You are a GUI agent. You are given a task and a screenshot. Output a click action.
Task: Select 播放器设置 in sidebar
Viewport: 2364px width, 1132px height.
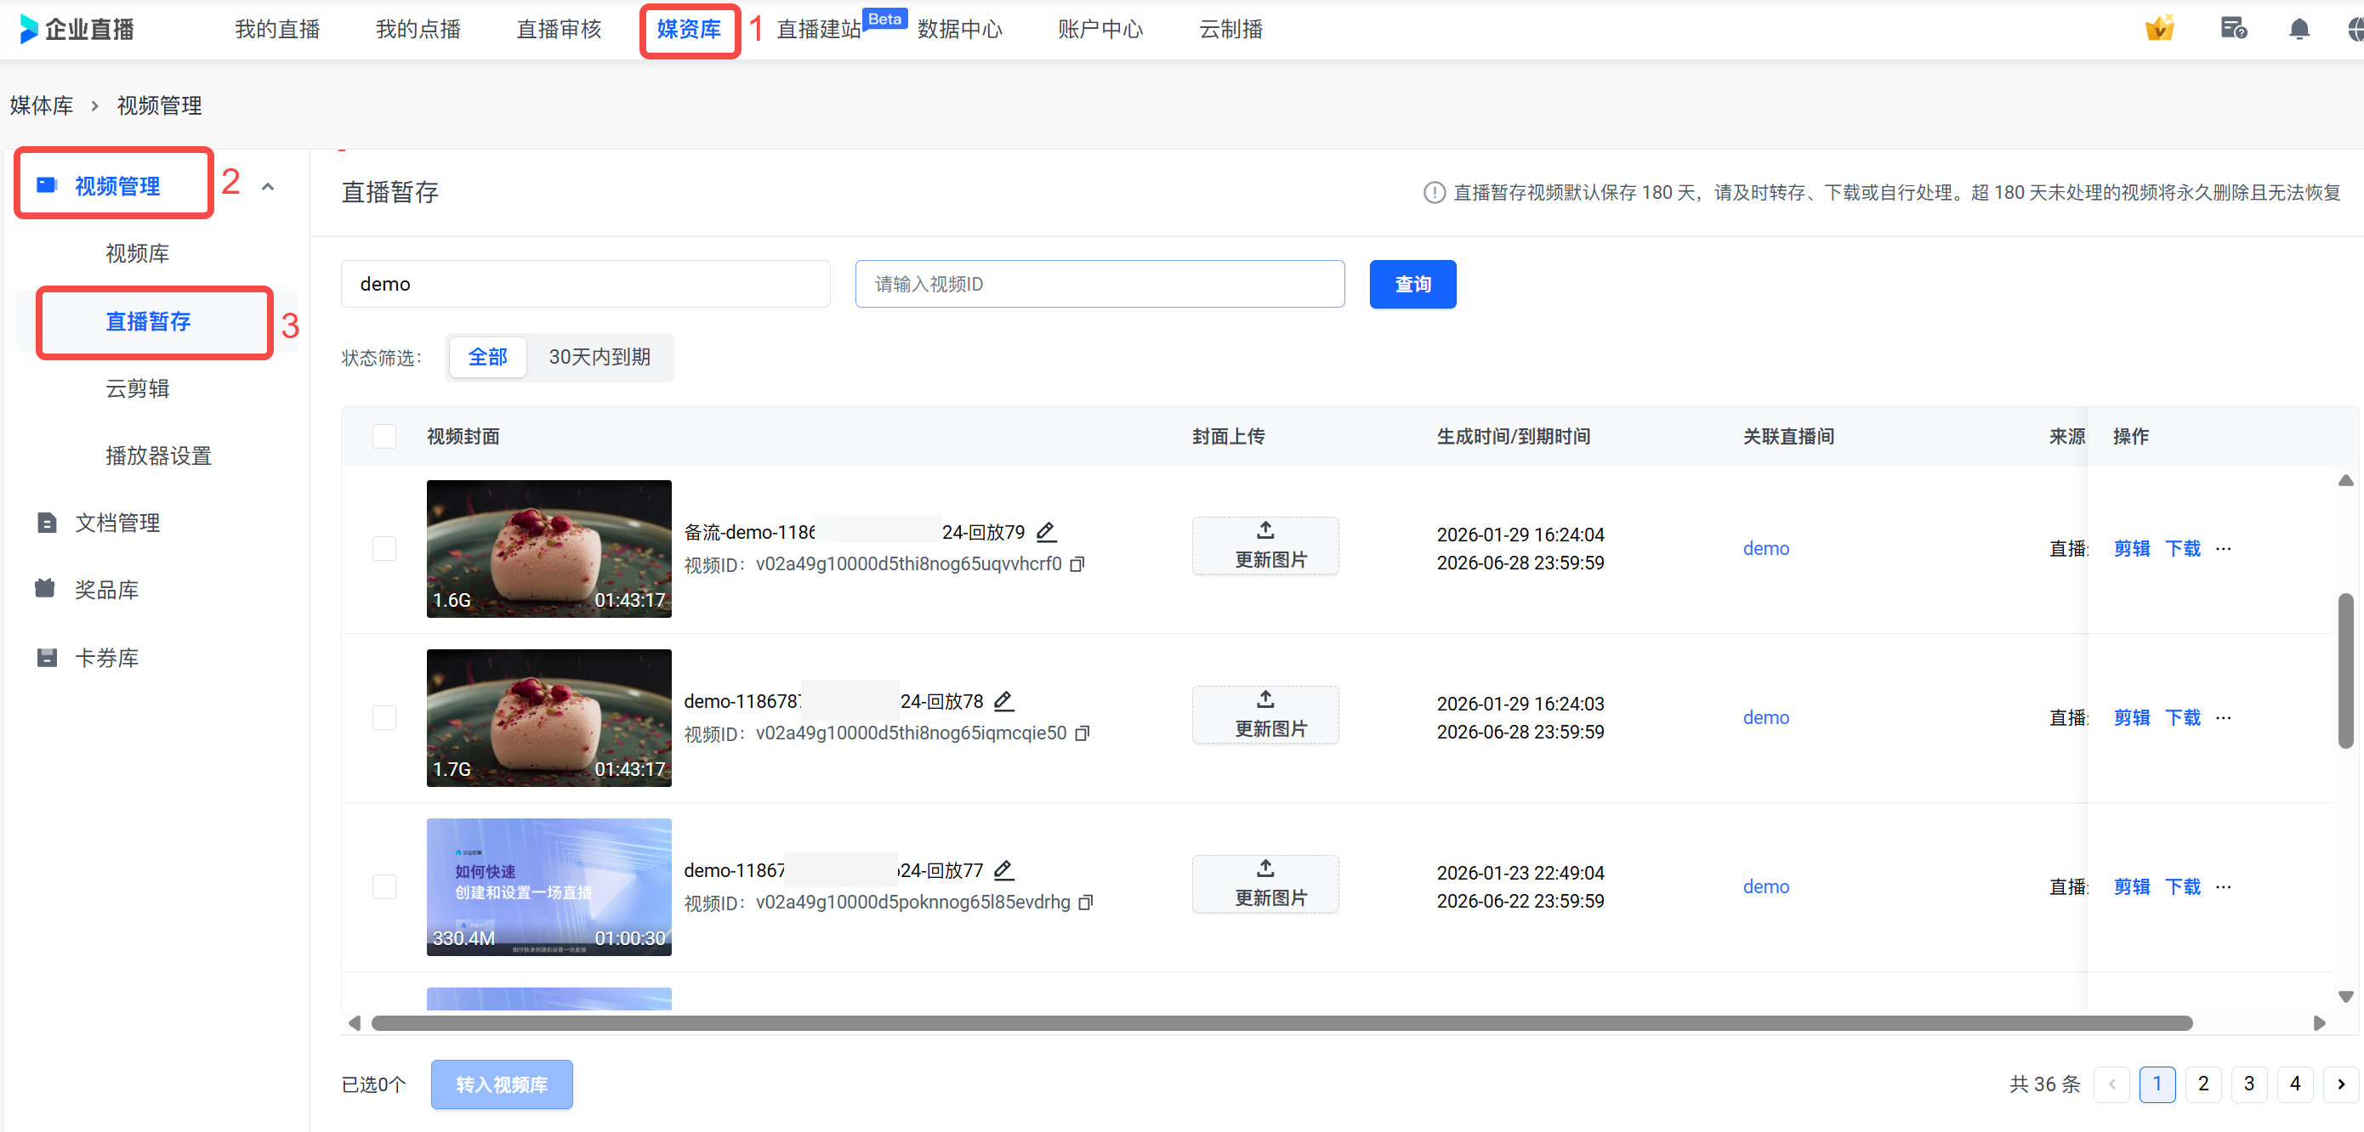158,456
